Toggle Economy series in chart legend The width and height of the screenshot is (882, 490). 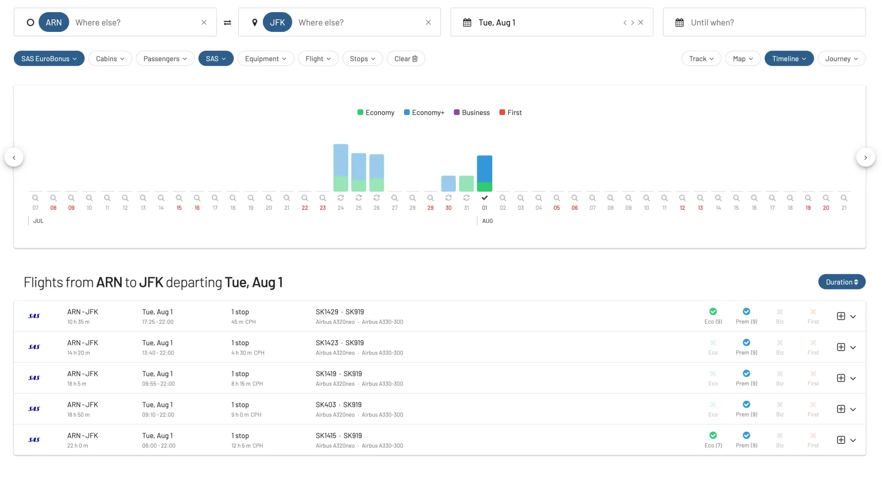[x=376, y=112]
